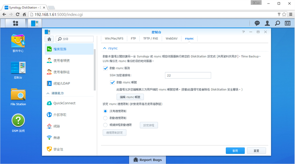The height and width of the screenshot is (164, 295).
Task: Select the Security shield sidebar item
Action: tap(69, 149)
